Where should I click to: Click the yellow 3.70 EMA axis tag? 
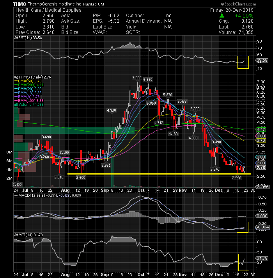click(x=261, y=141)
